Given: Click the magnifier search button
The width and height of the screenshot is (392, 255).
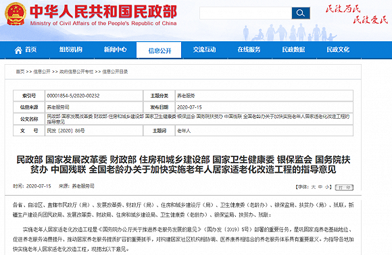Looking at the screenshot, I should point(301,13).
